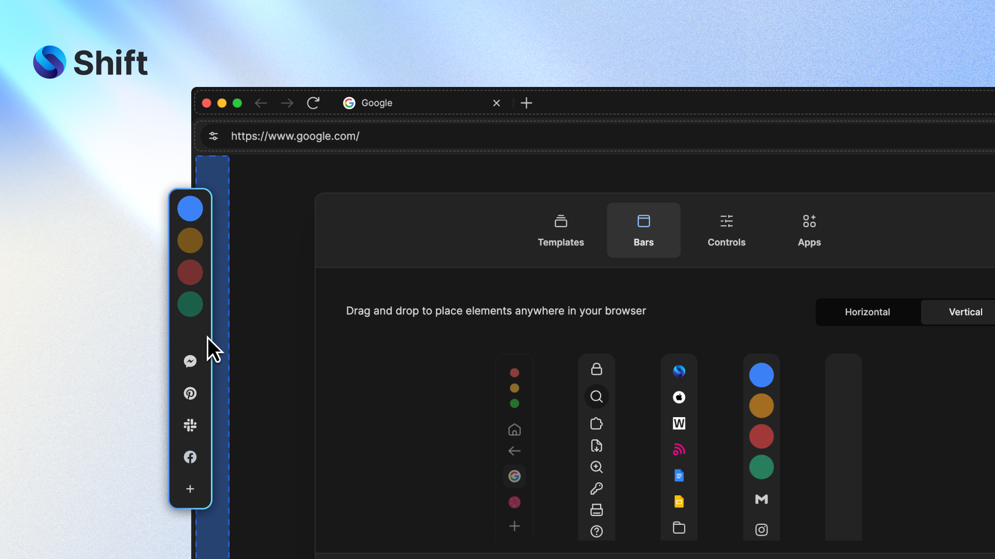
Task: Click the Instagram icon in the app column
Action: point(761,529)
